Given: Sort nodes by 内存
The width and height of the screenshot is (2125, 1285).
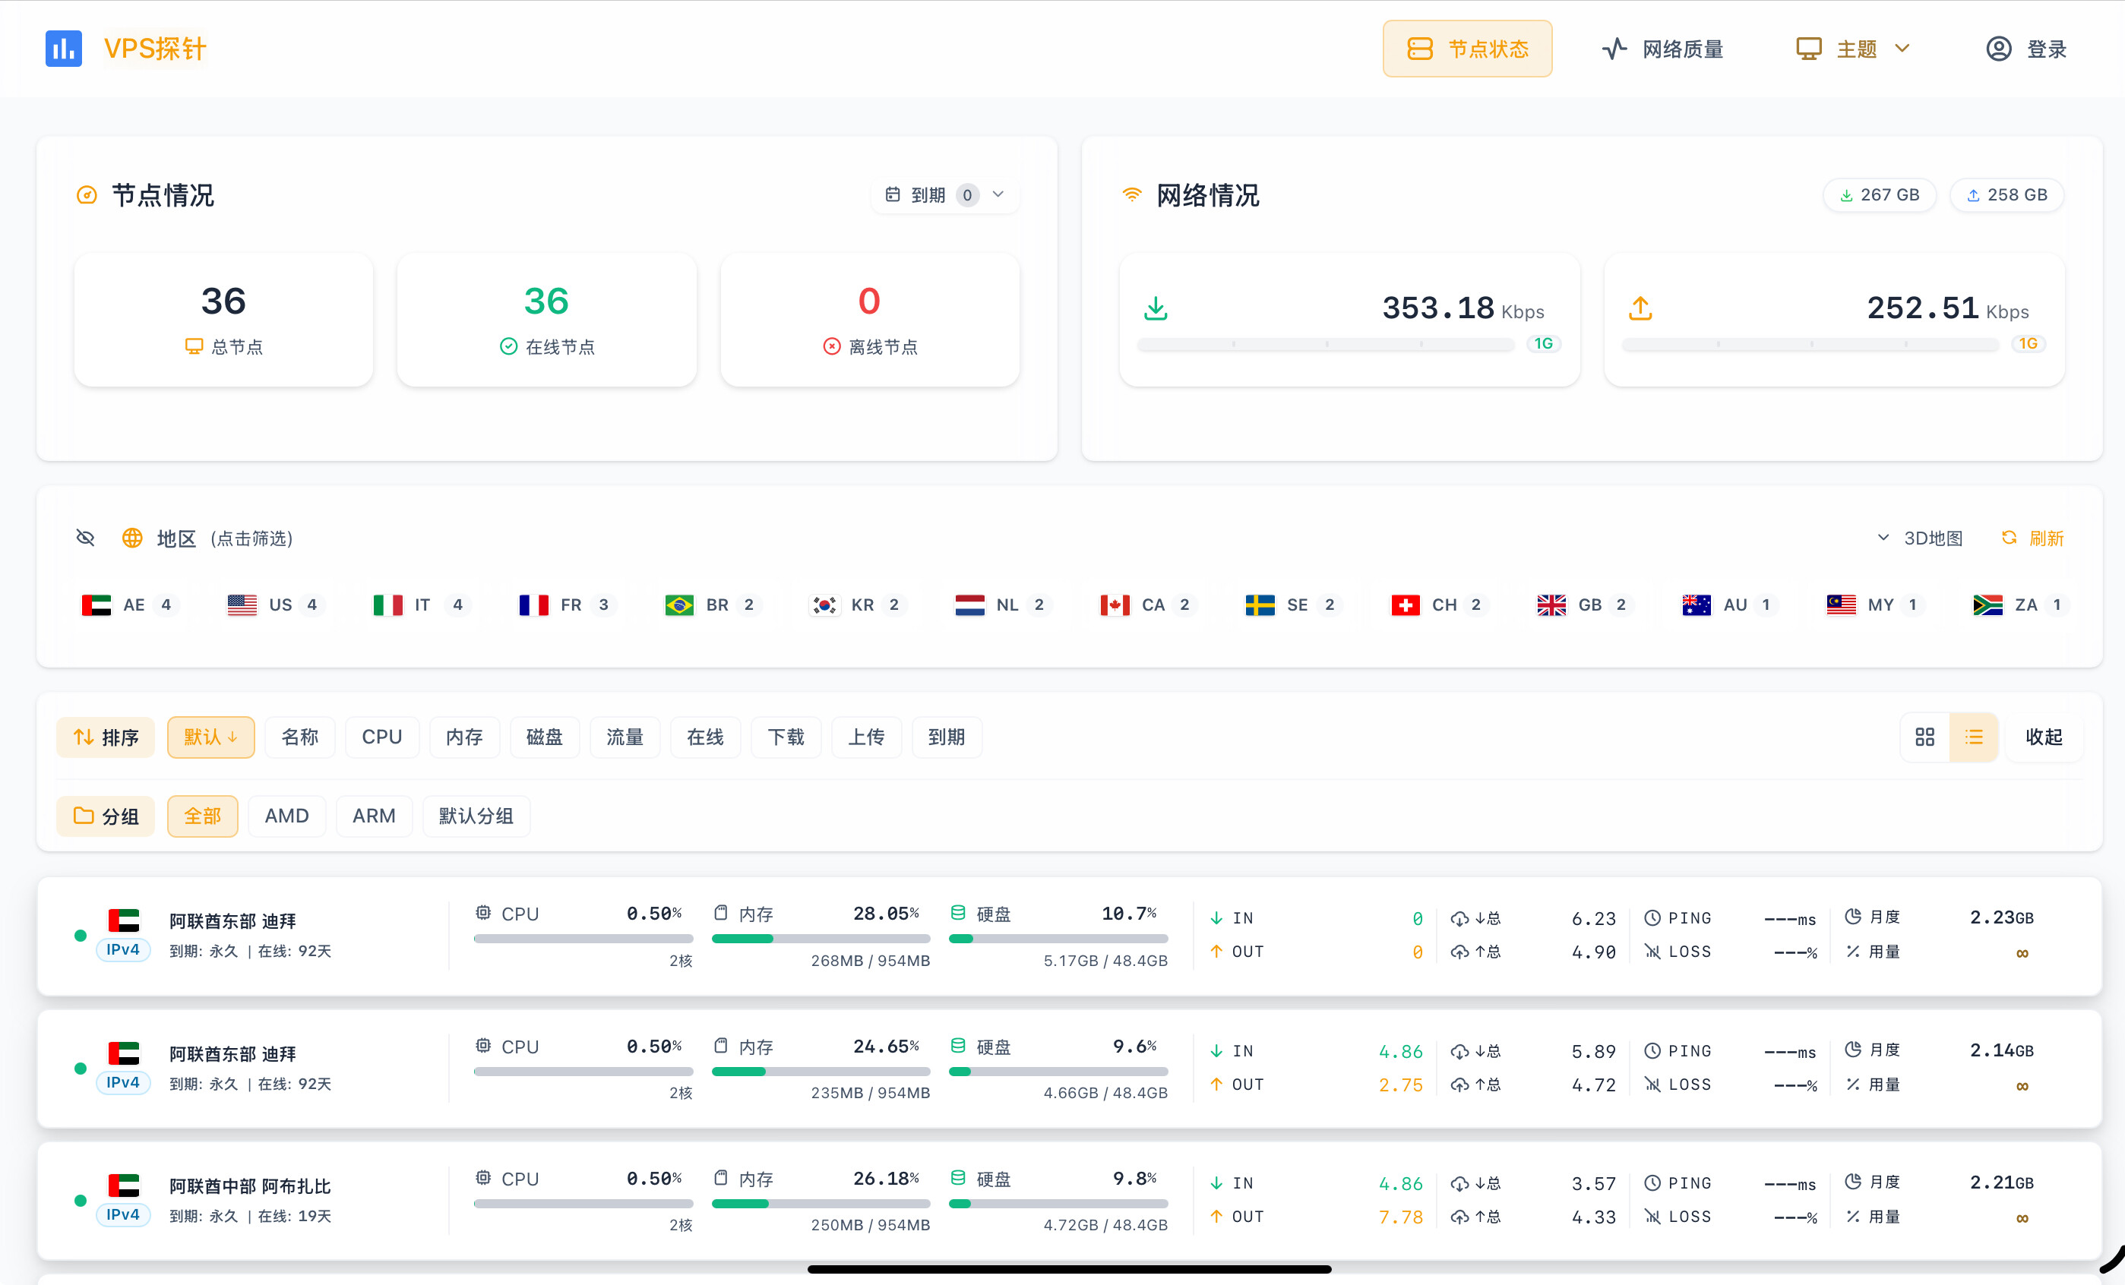Looking at the screenshot, I should [x=464, y=737].
